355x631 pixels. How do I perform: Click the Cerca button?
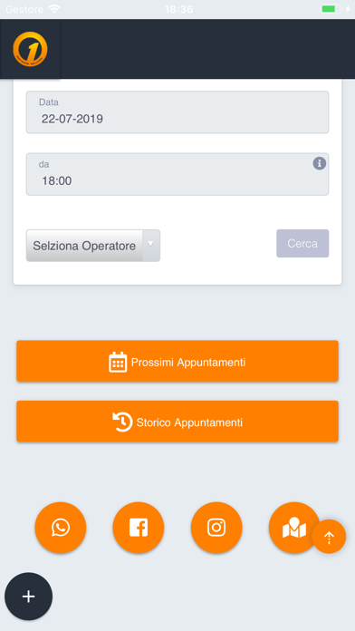302,244
